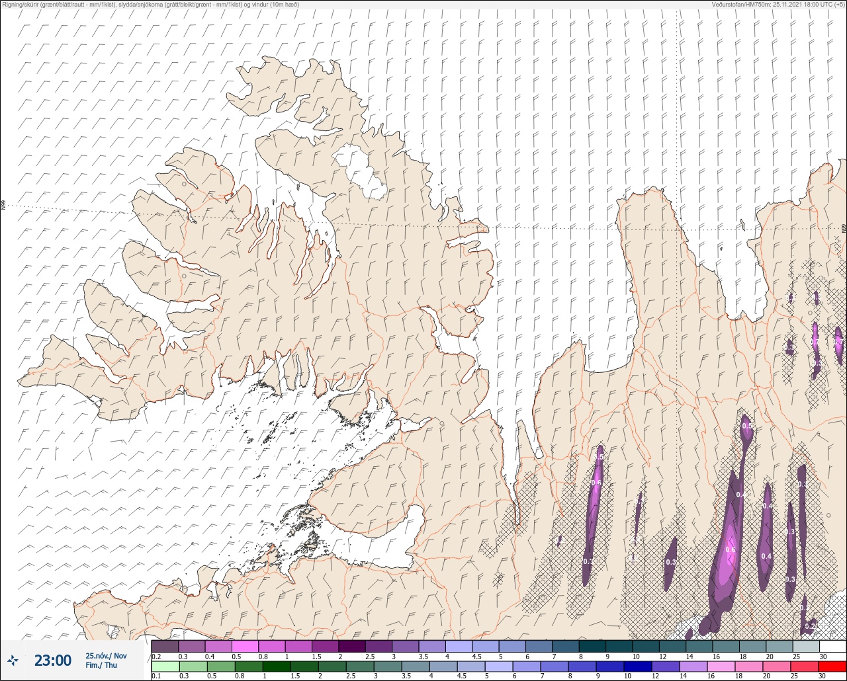
Task: Select the bright pink 0.5 snow legend swatch
Action: tap(245, 646)
